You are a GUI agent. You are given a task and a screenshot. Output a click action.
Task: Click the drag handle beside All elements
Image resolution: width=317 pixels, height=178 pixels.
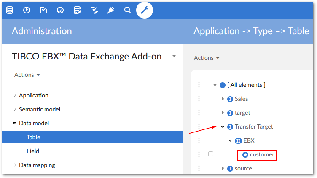(x=199, y=85)
